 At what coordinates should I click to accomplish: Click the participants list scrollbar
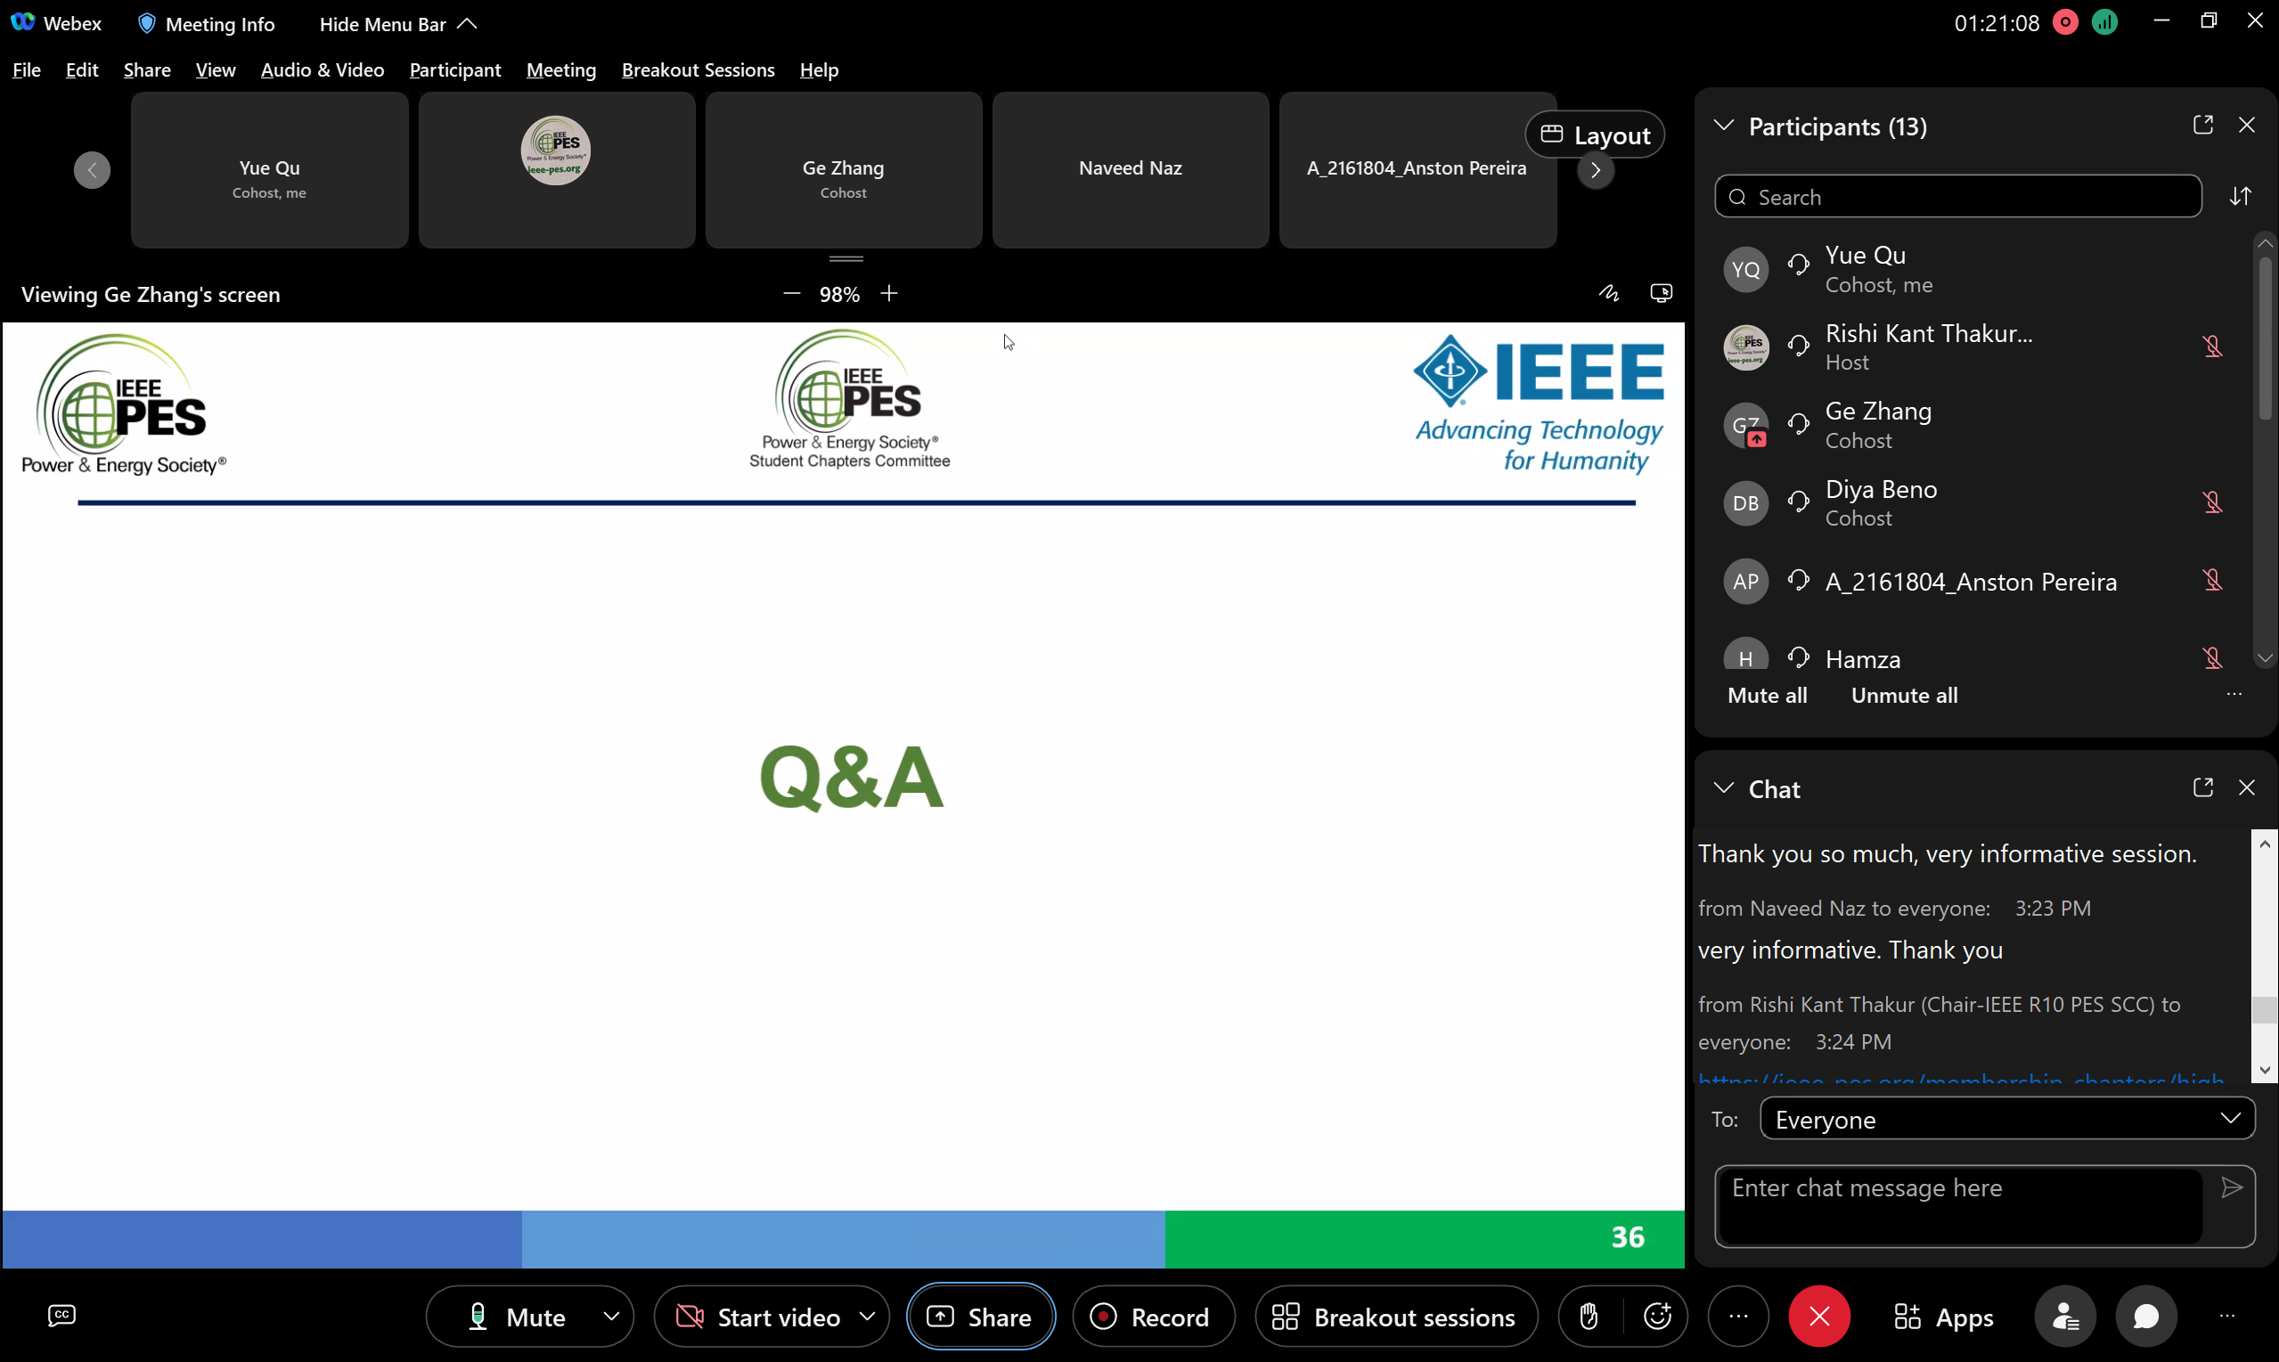2265,339
